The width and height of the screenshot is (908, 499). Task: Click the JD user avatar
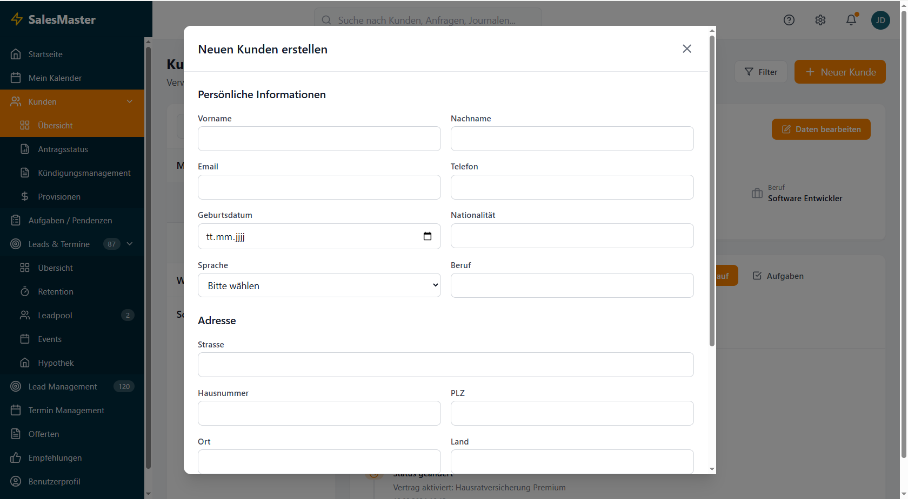(880, 20)
